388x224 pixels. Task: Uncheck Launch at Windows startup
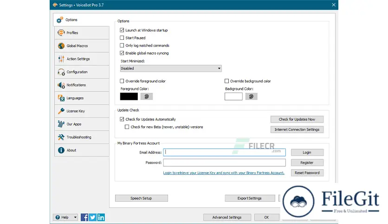point(122,30)
